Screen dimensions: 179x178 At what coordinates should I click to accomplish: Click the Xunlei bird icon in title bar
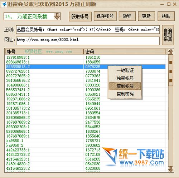pyautogui.click(x=5, y=5)
